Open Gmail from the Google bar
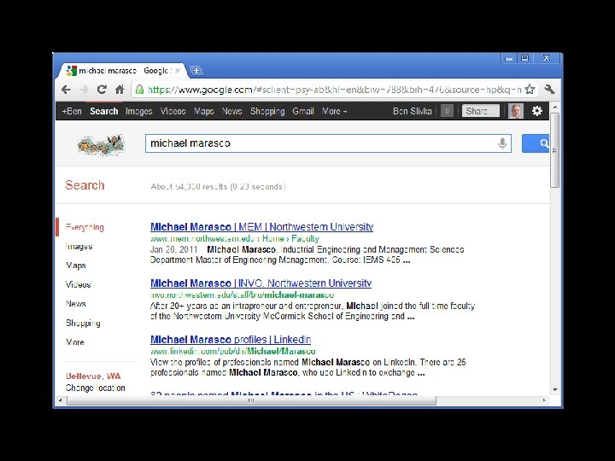 (303, 111)
